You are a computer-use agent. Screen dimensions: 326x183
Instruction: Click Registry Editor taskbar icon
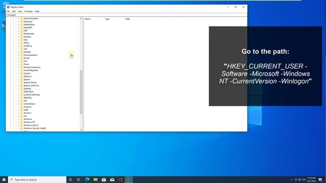(x=129, y=179)
